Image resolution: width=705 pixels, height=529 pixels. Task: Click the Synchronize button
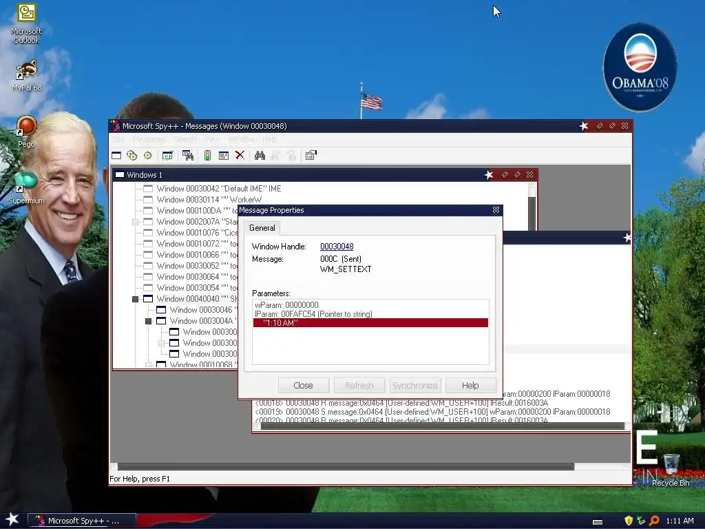(414, 386)
